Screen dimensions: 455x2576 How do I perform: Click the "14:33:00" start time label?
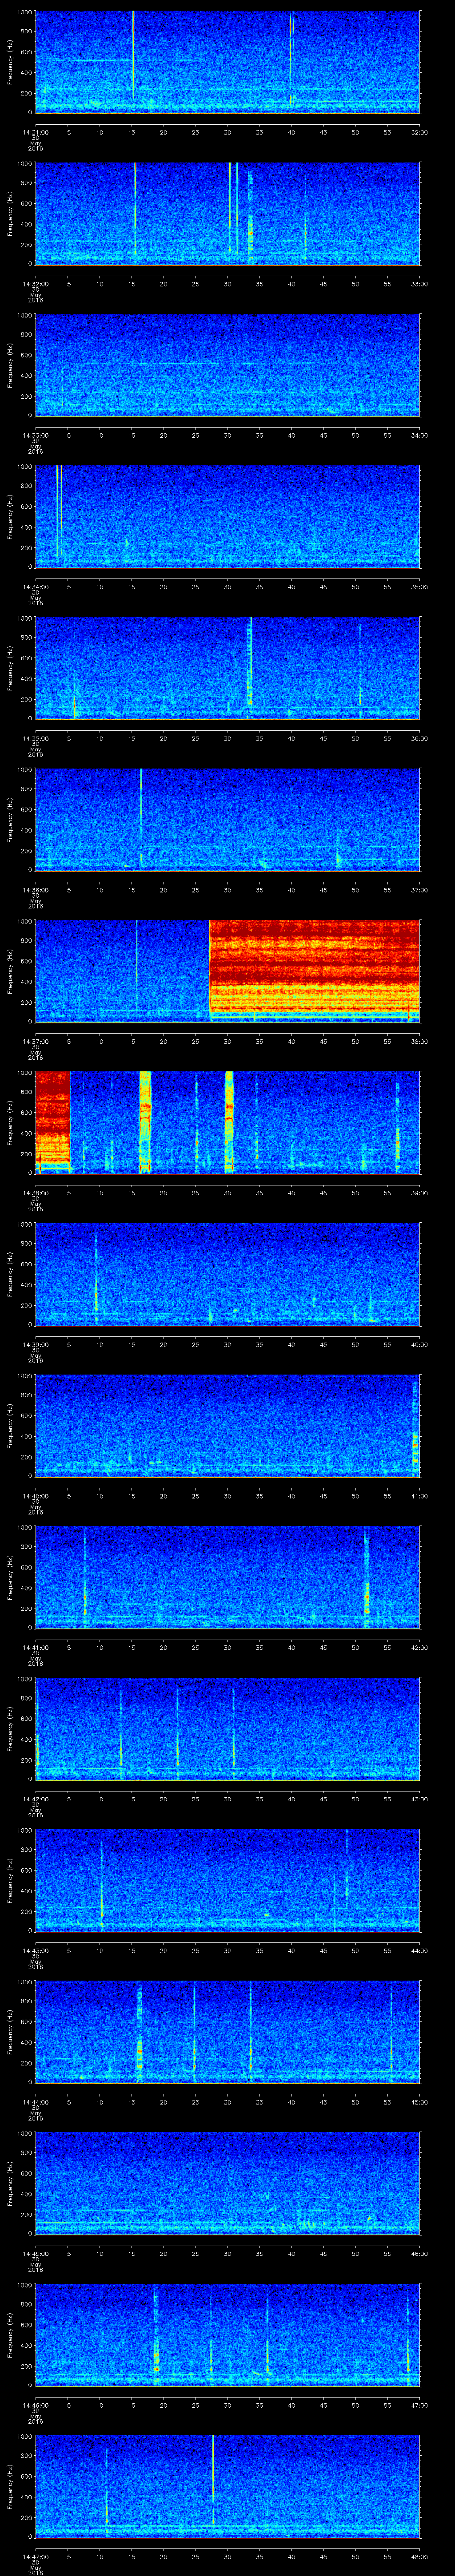click(x=35, y=435)
